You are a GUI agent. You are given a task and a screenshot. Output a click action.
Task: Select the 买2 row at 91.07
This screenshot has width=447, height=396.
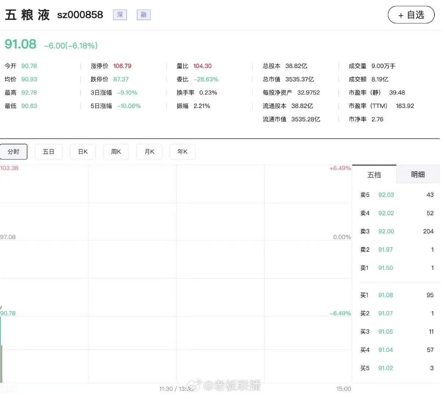pyautogui.click(x=397, y=313)
